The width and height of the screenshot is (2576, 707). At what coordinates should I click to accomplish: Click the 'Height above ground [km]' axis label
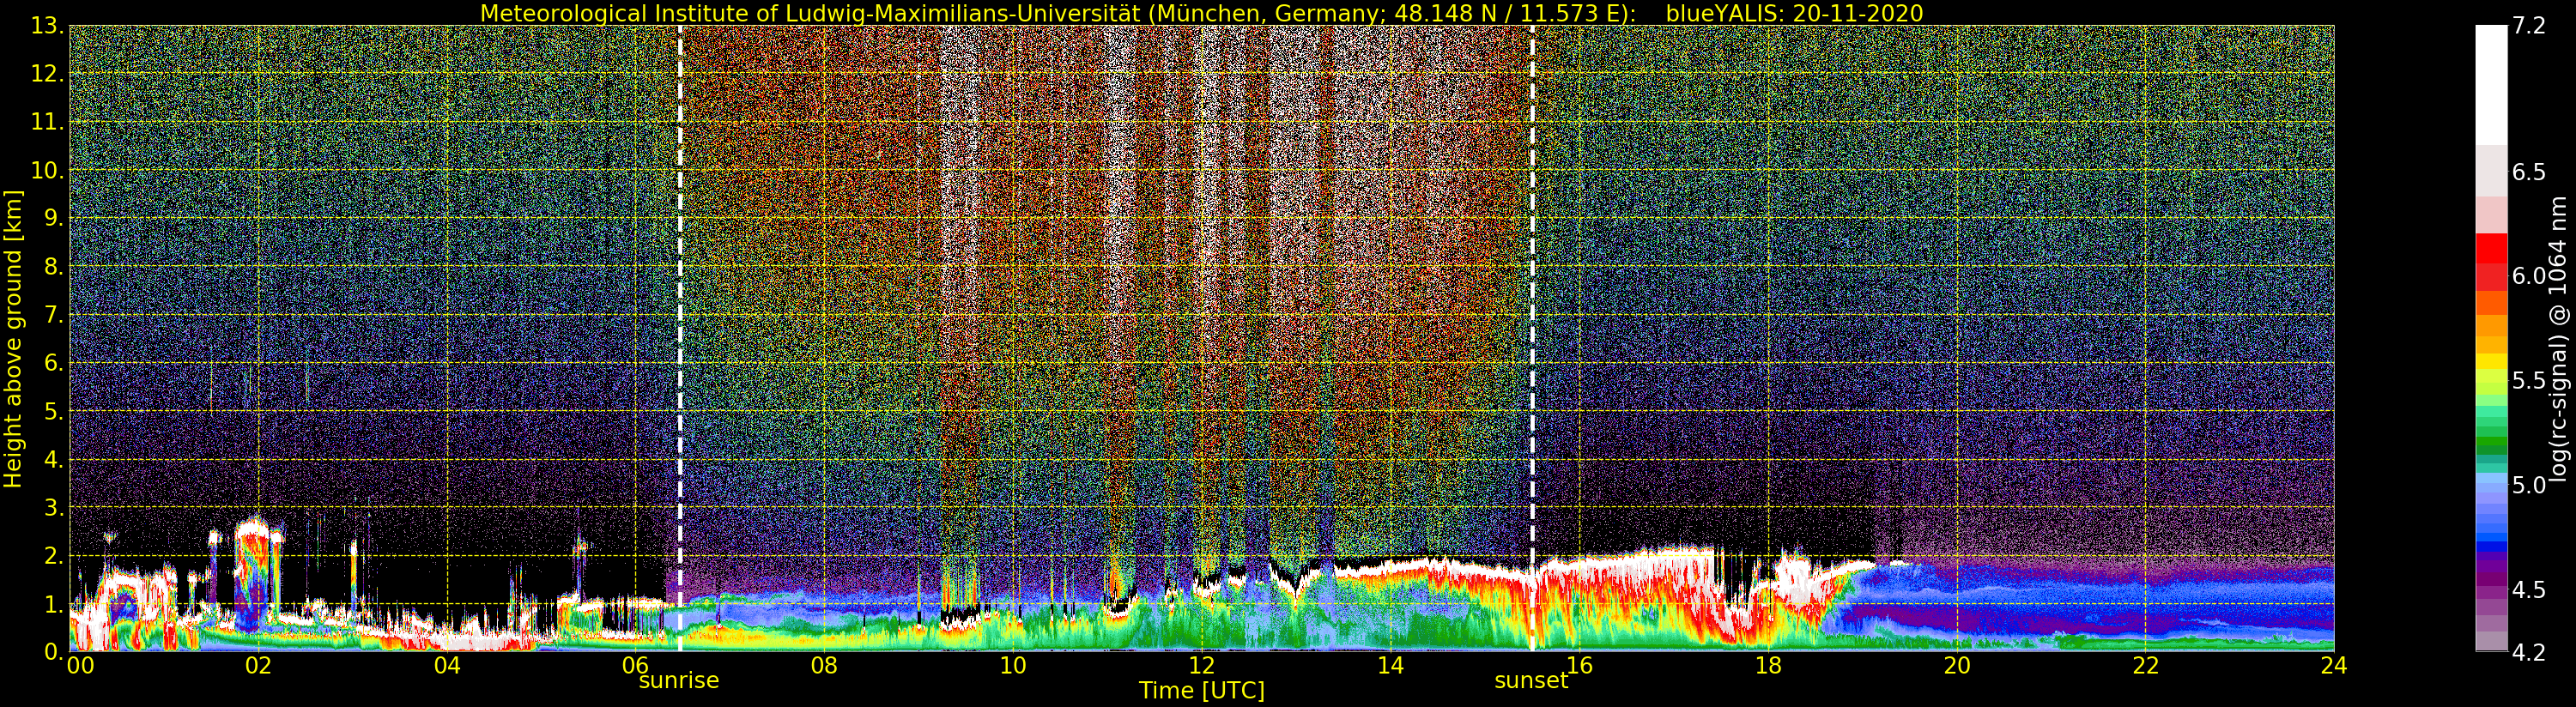point(13,338)
